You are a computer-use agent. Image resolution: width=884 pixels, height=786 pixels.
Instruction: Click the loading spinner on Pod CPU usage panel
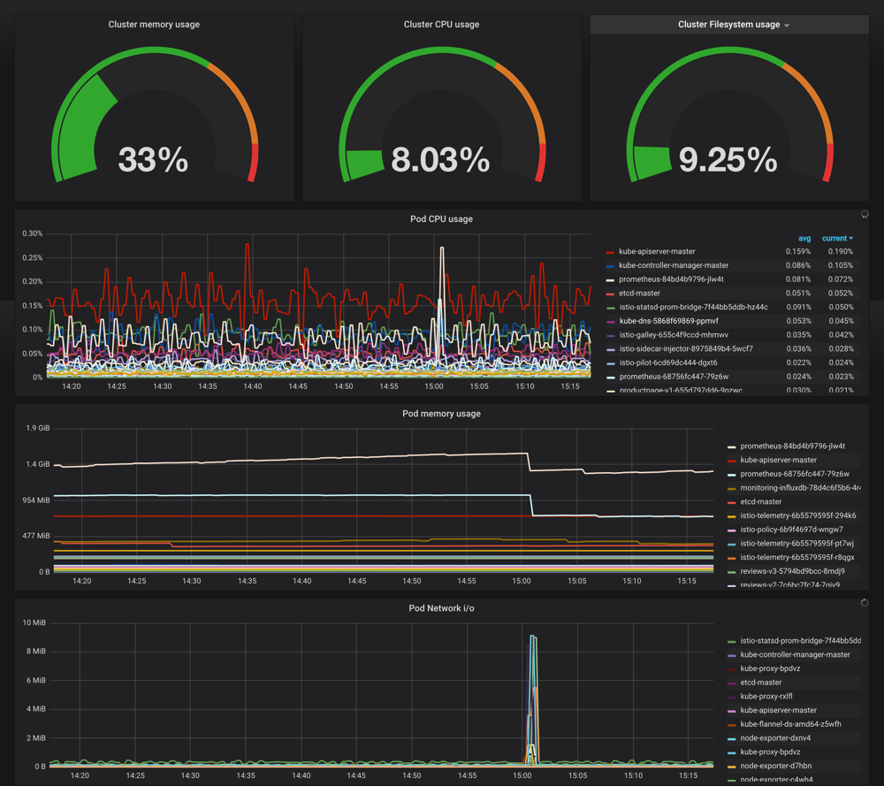click(865, 214)
